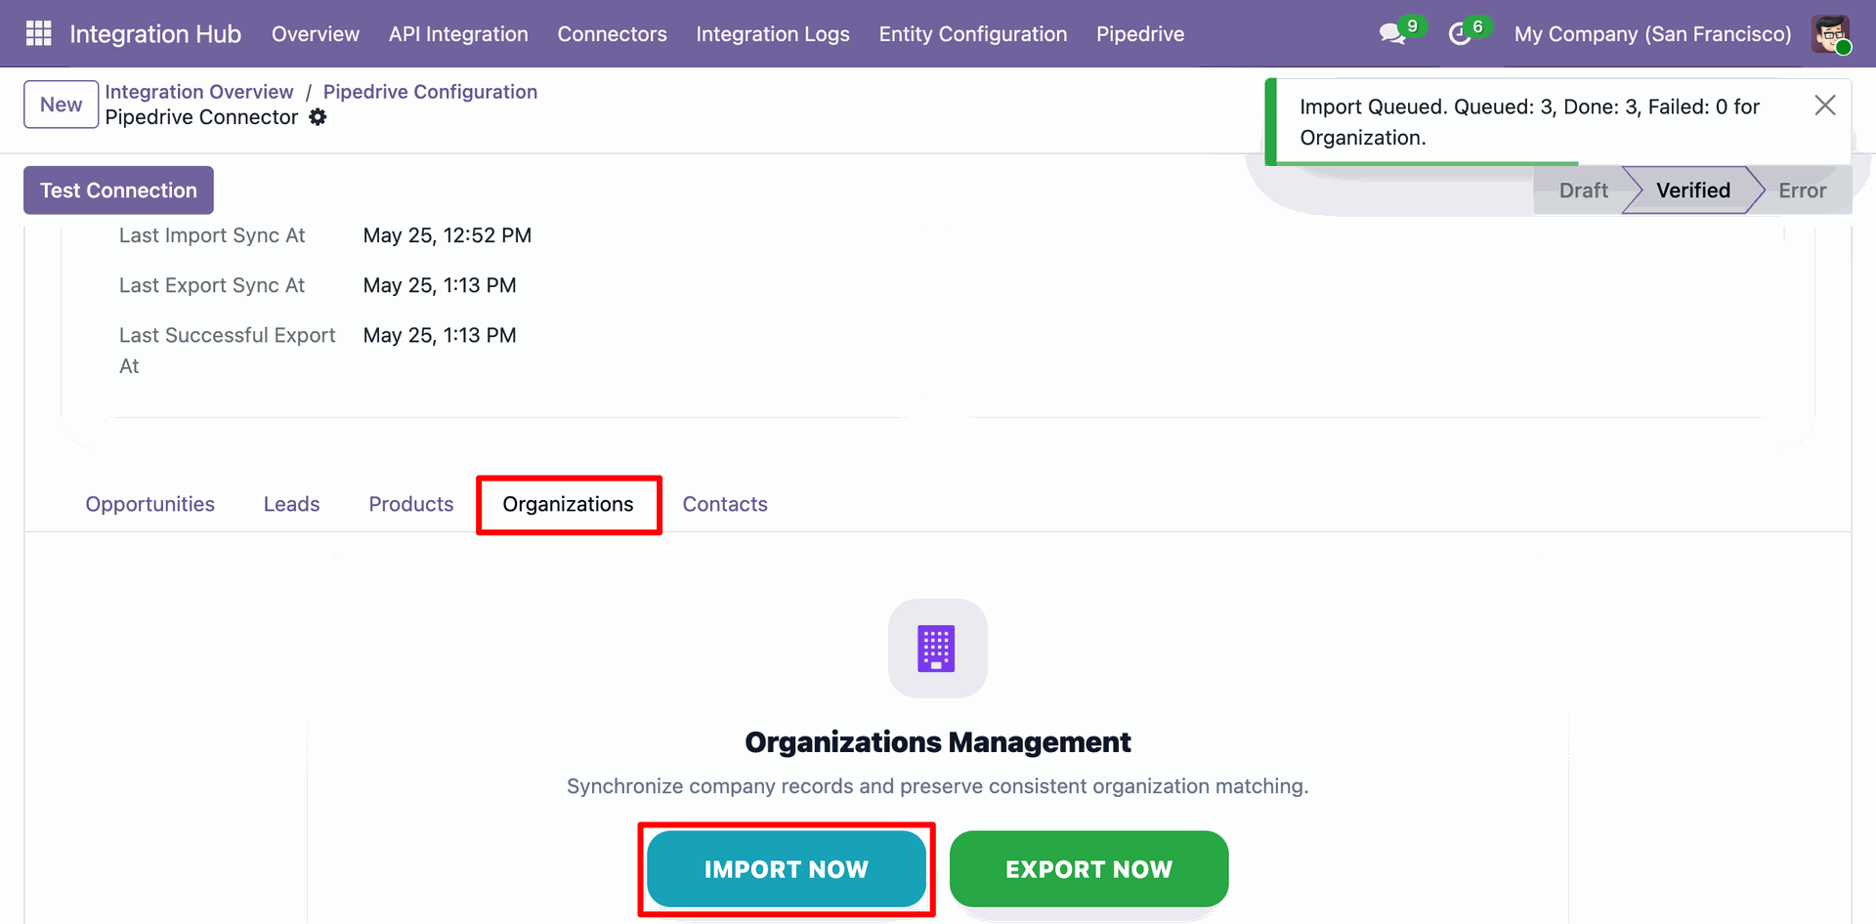This screenshot has width=1876, height=924.
Task: Open the Overview menu
Action: pos(316,34)
